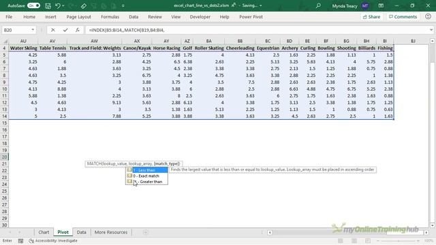Image resolution: width=436 pixels, height=245 pixels.
Task: Switch to Page Layout view icon
Action: pyautogui.click(x=354, y=241)
